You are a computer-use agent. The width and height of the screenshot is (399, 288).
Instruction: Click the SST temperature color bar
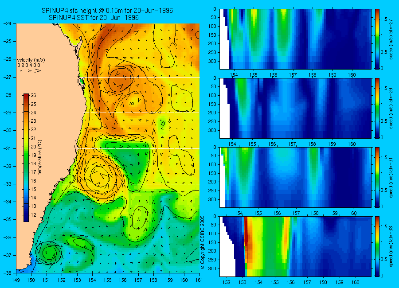[x=26, y=158]
